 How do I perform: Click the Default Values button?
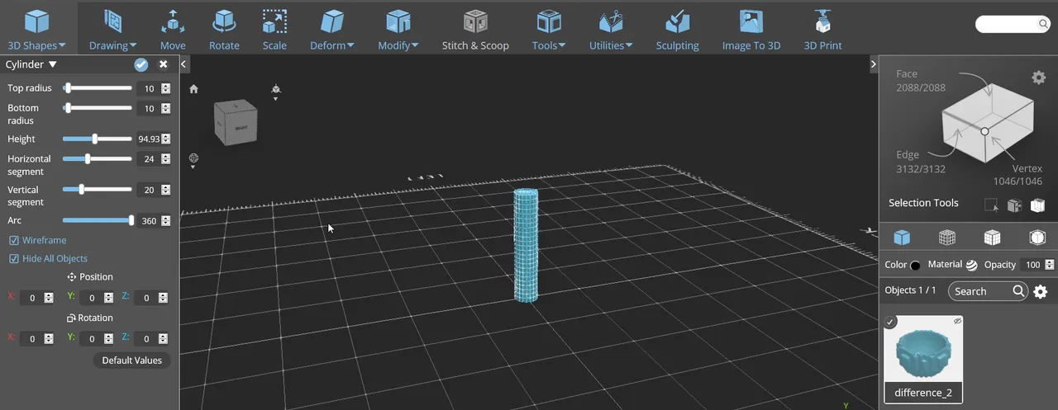[x=131, y=361]
